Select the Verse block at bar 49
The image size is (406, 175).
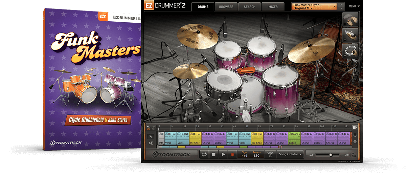pyautogui.click(x=232, y=138)
